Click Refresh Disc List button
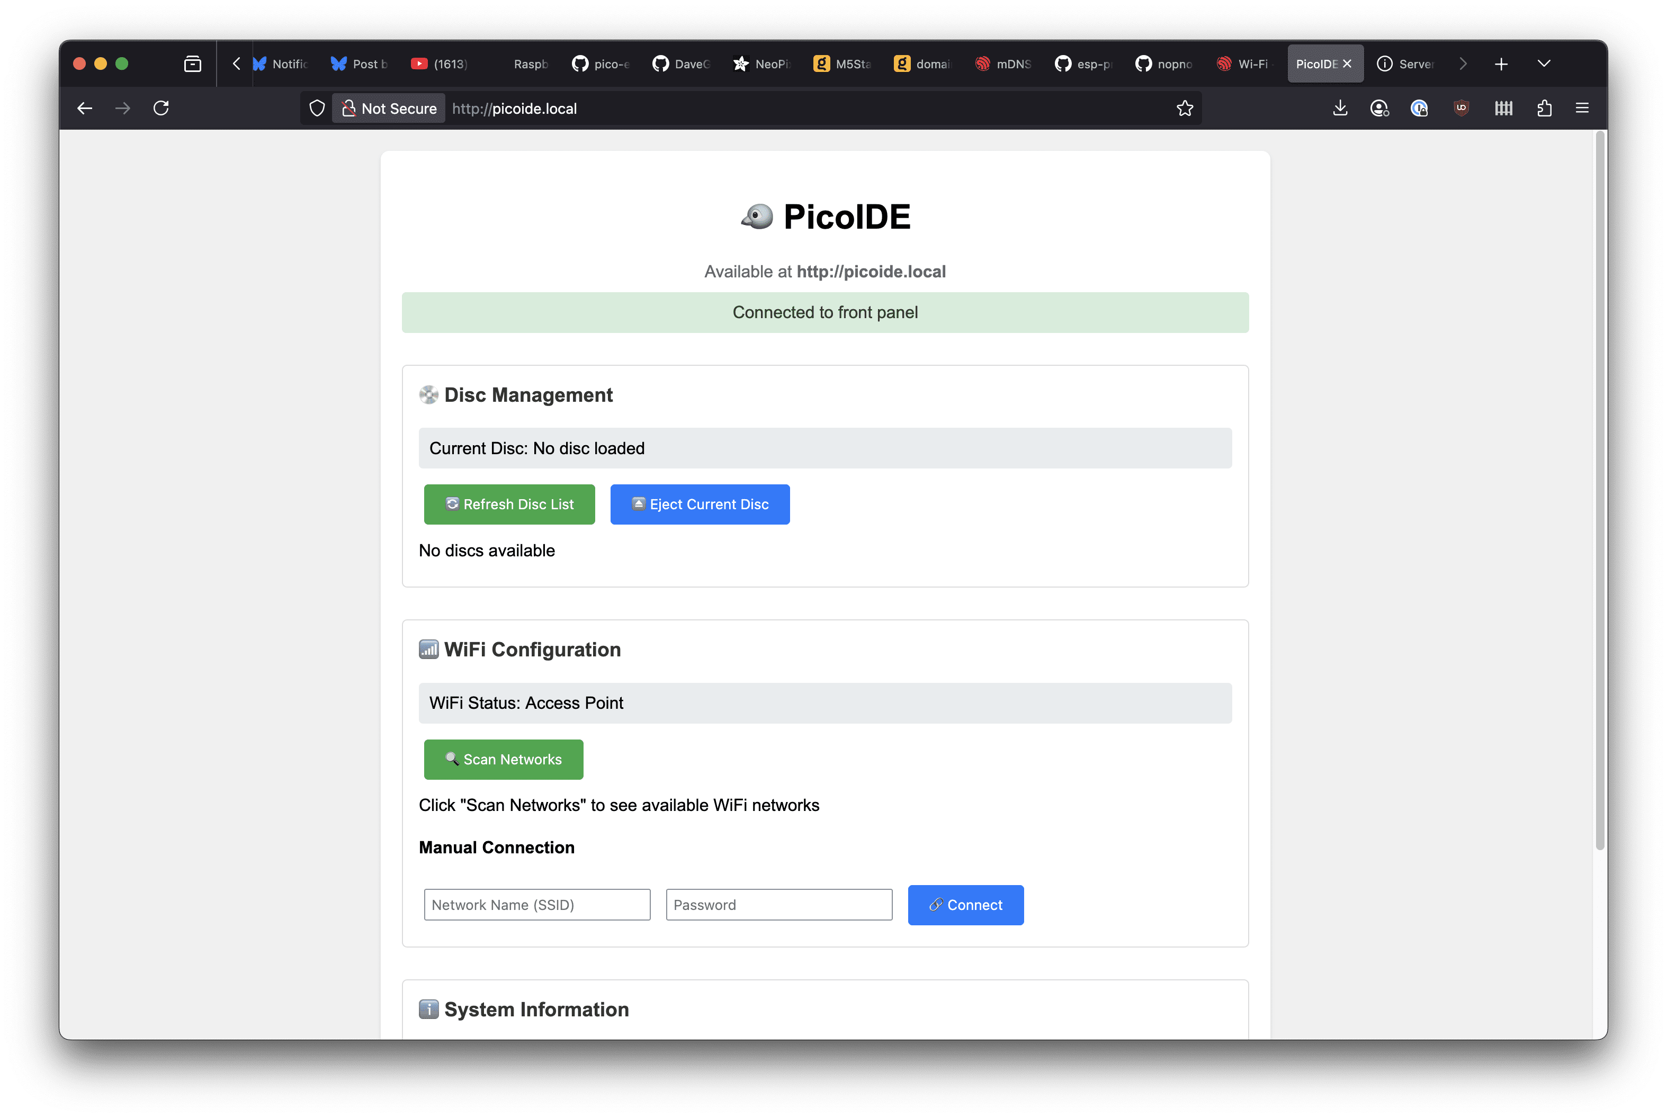 tap(508, 504)
